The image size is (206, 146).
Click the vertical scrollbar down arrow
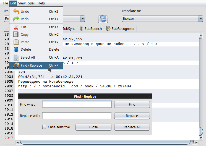tap(201, 138)
